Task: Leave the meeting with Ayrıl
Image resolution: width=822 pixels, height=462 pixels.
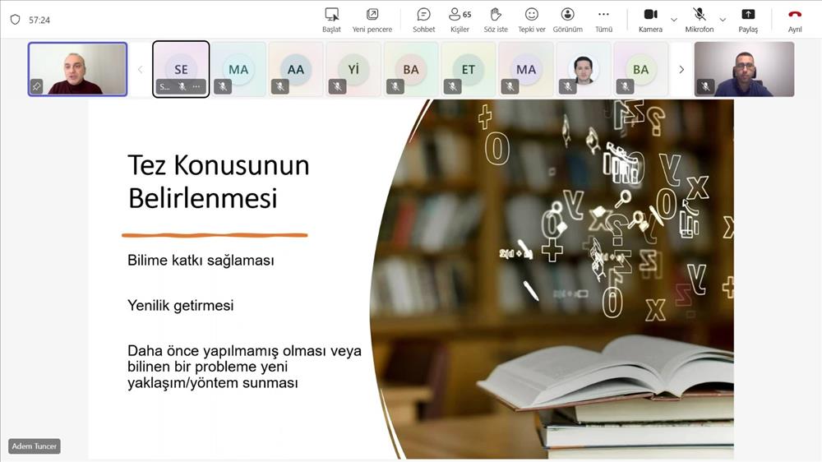Action: click(795, 20)
